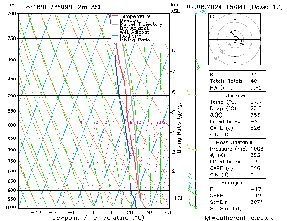Click the 'kt' unit label in hodograph
287x221 pixels.
(x=212, y=16)
